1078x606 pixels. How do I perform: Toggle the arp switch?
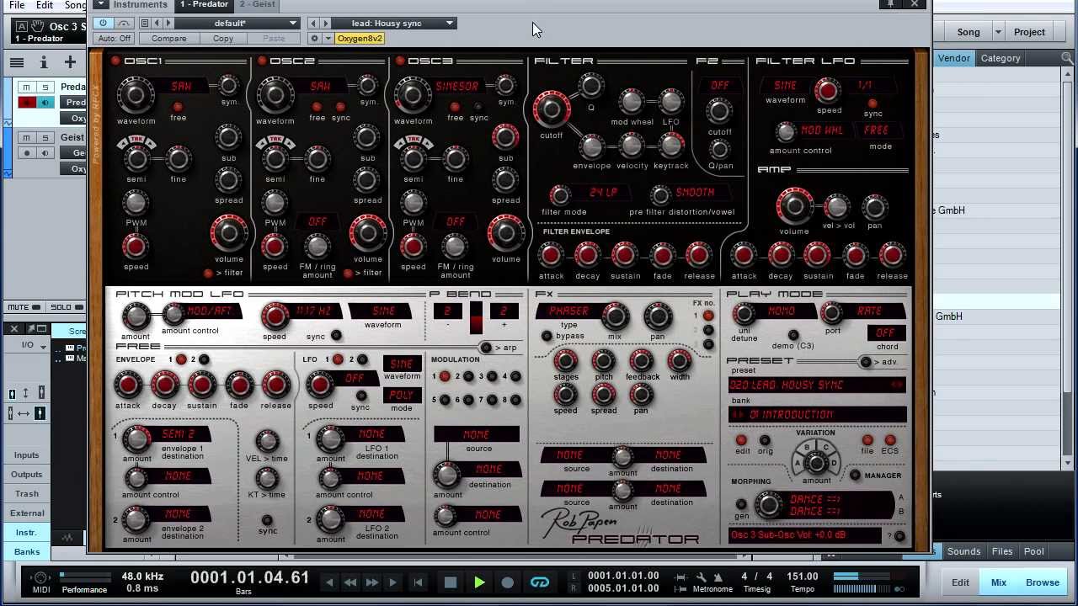coord(485,348)
